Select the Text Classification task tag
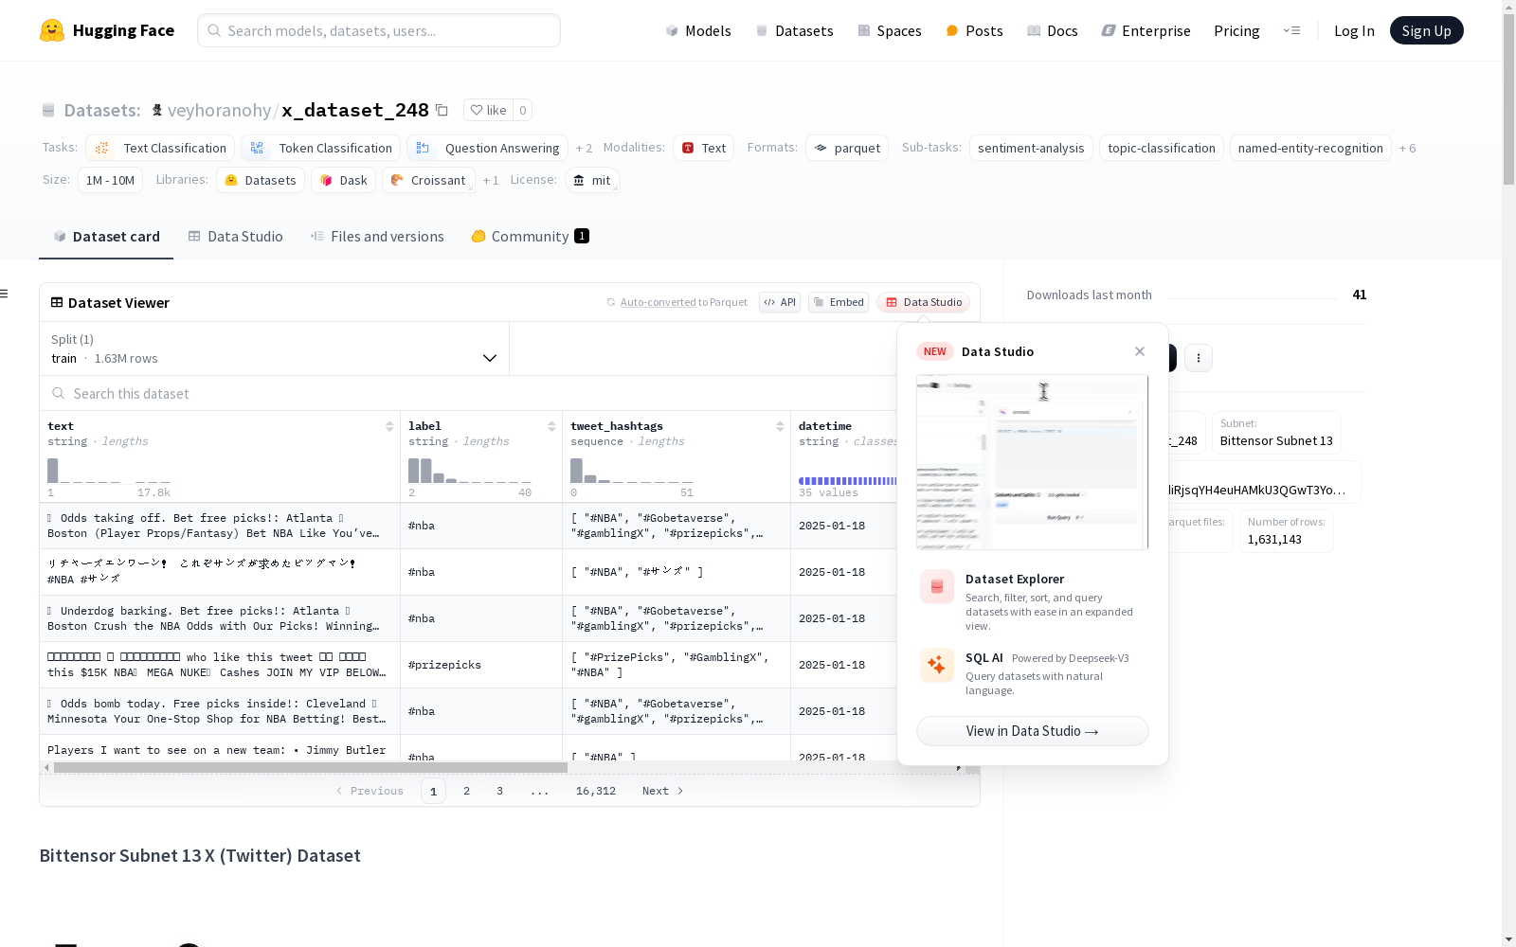The image size is (1516, 947). tap(160, 148)
